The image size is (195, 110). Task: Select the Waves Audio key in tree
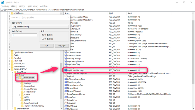click(20, 66)
